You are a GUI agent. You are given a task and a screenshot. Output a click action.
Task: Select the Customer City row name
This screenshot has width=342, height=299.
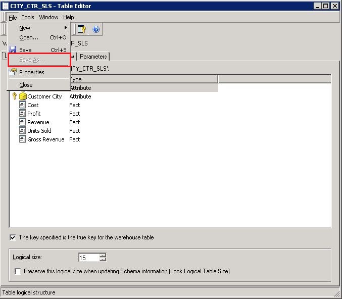[44, 96]
